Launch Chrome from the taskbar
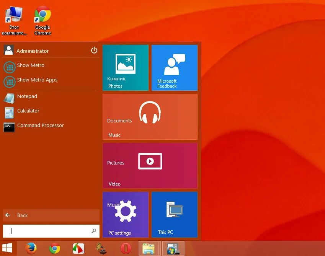 coord(55,248)
